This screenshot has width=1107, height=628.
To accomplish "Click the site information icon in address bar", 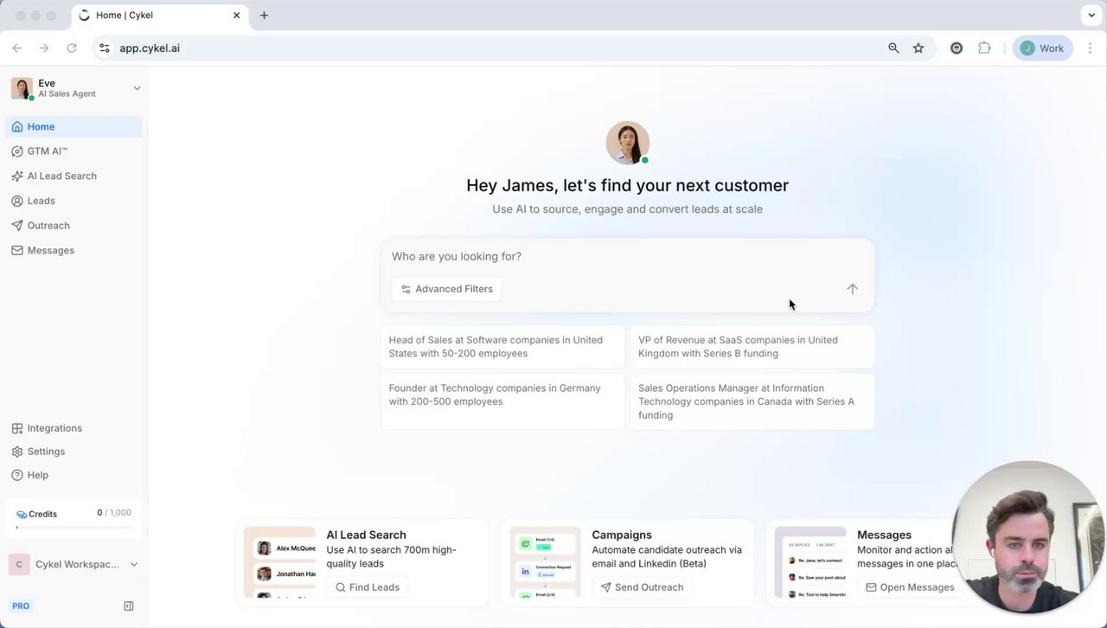I will pos(105,48).
